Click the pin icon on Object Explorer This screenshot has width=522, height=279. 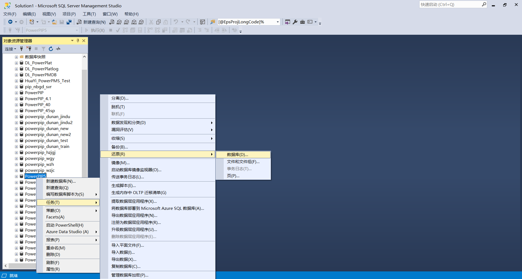(x=78, y=41)
